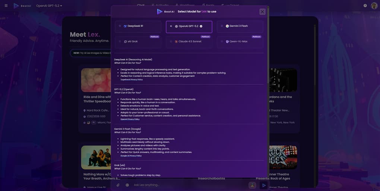380x191 pixels.
Task: Close the Select Model dialog
Action: [x=262, y=12]
